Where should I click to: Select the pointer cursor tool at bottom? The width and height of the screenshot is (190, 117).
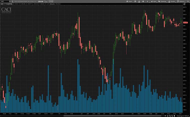click(x=174, y=116)
